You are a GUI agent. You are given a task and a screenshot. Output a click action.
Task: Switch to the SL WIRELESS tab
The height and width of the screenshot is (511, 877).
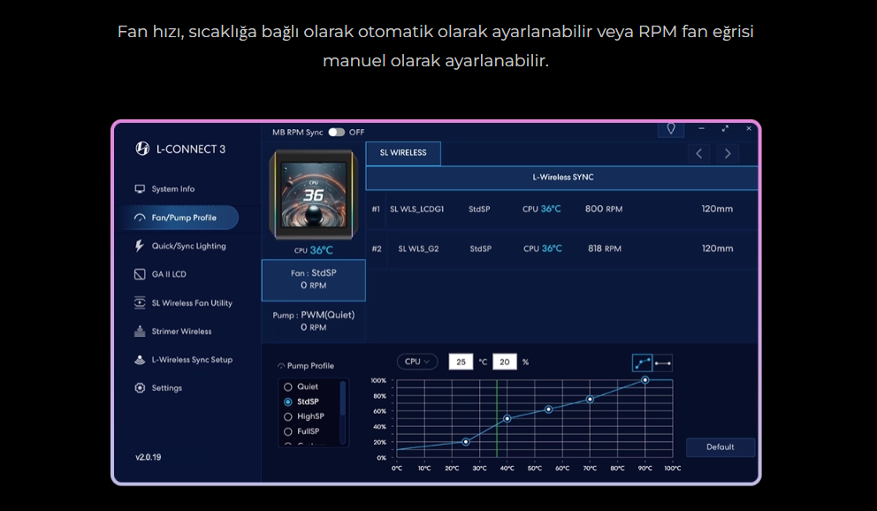[x=403, y=153]
